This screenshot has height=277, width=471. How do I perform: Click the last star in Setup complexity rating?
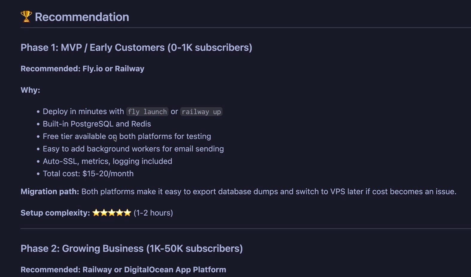click(x=128, y=213)
